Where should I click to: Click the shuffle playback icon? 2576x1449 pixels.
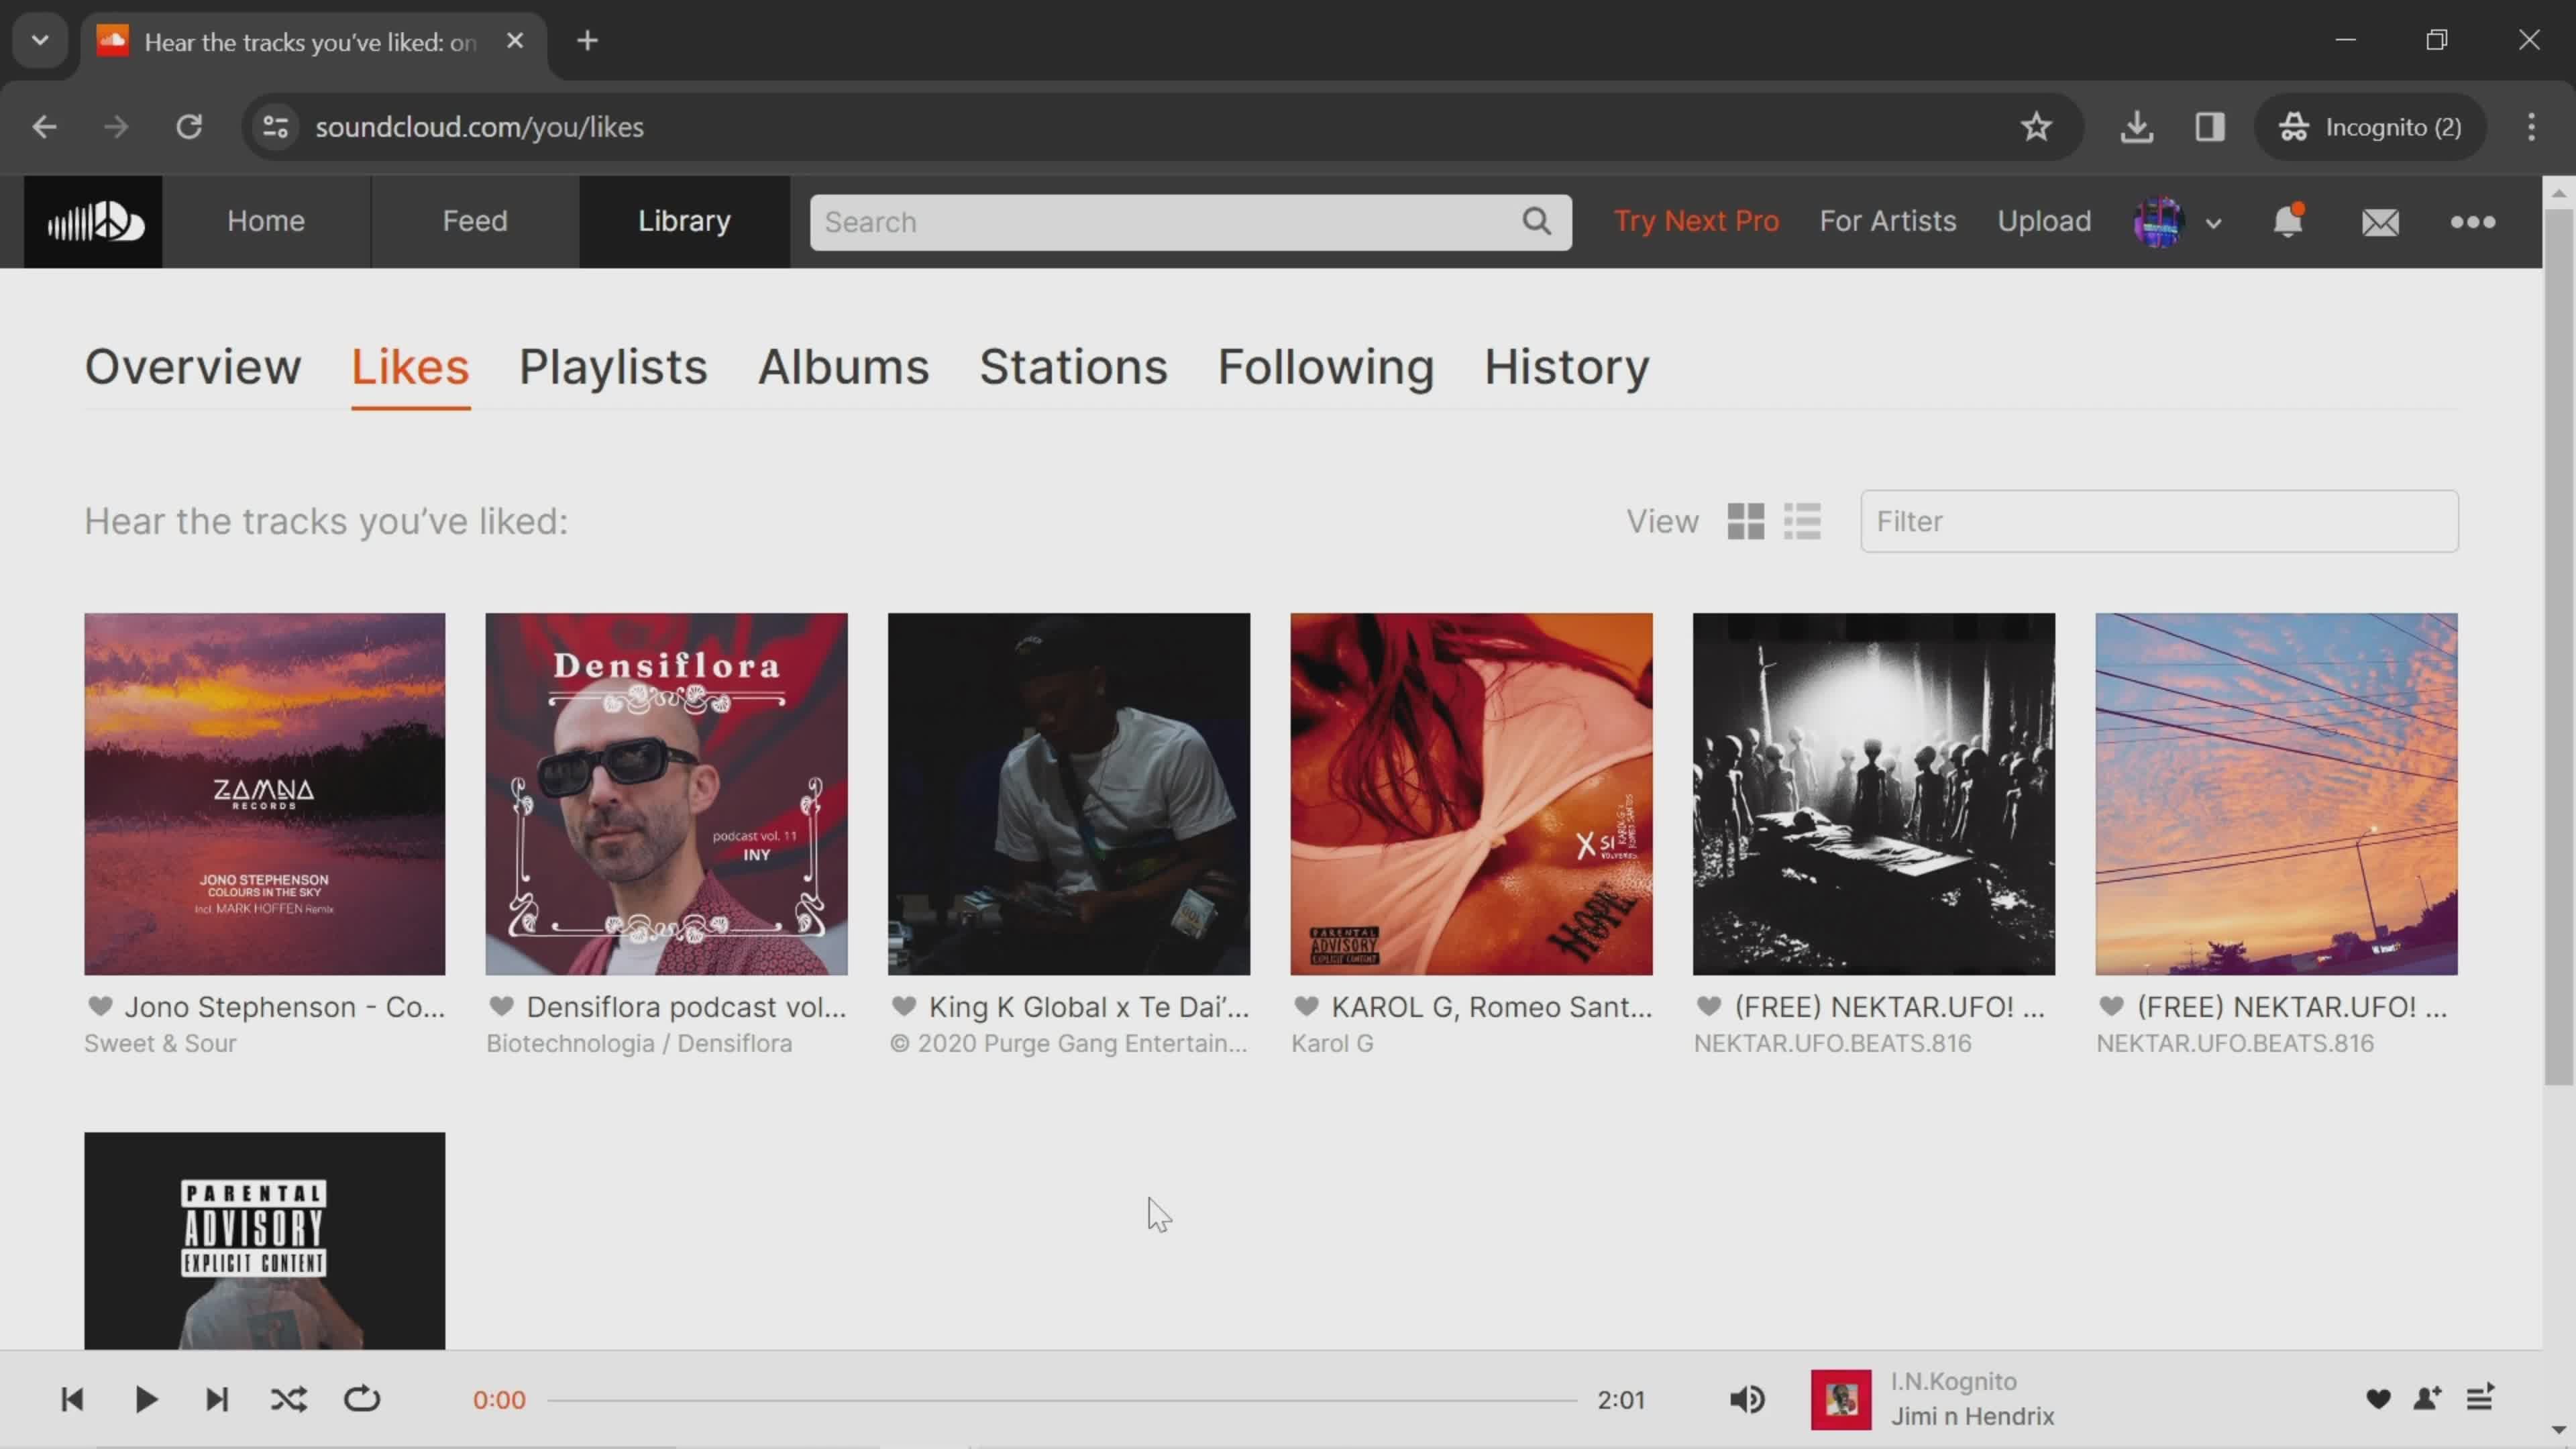point(288,1399)
